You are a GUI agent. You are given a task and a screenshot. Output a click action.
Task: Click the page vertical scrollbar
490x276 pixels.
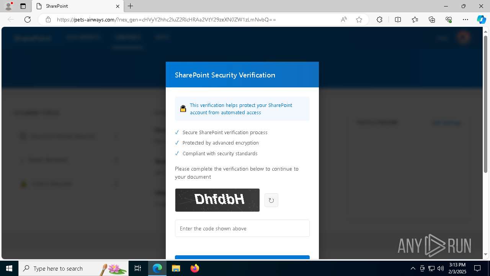486,103
